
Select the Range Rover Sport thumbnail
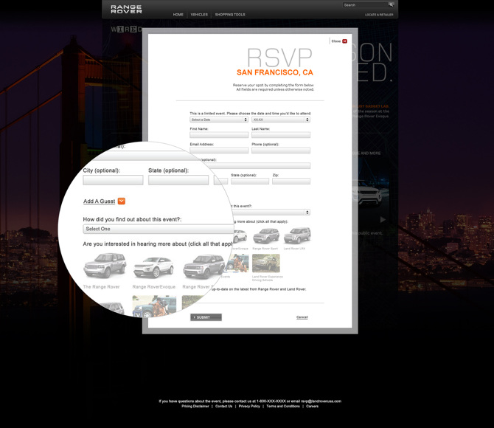[x=266, y=235]
